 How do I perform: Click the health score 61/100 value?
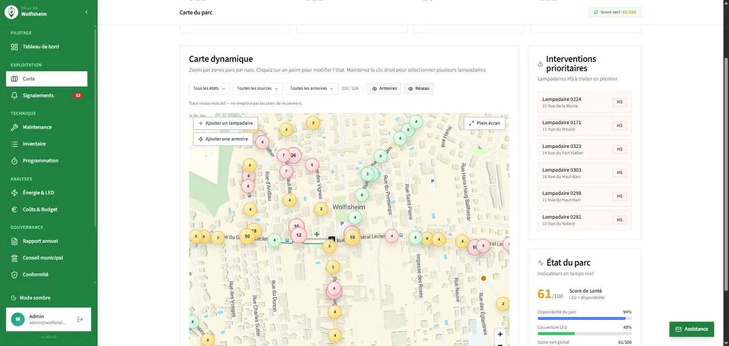click(x=550, y=294)
